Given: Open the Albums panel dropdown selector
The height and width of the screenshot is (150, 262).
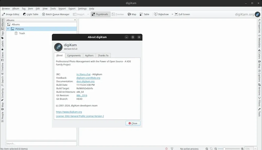Looking at the screenshot, I should 41,20.
